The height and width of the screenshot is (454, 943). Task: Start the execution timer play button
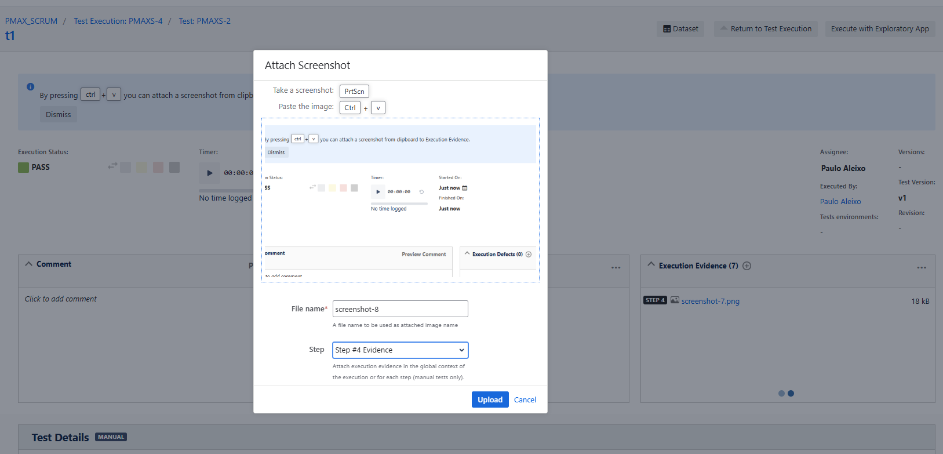(x=209, y=173)
